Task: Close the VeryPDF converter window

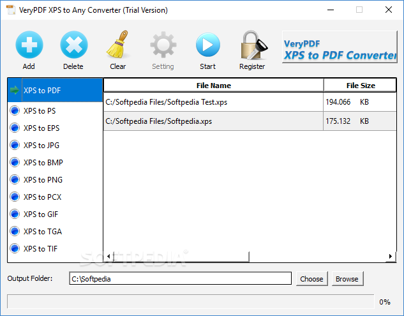Action: click(x=389, y=10)
